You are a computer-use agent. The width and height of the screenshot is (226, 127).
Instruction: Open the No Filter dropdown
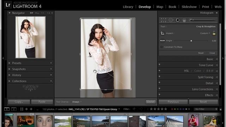(x=206, y=109)
